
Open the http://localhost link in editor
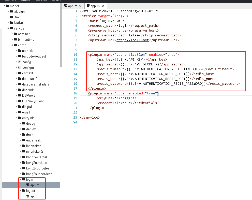tap(132, 40)
